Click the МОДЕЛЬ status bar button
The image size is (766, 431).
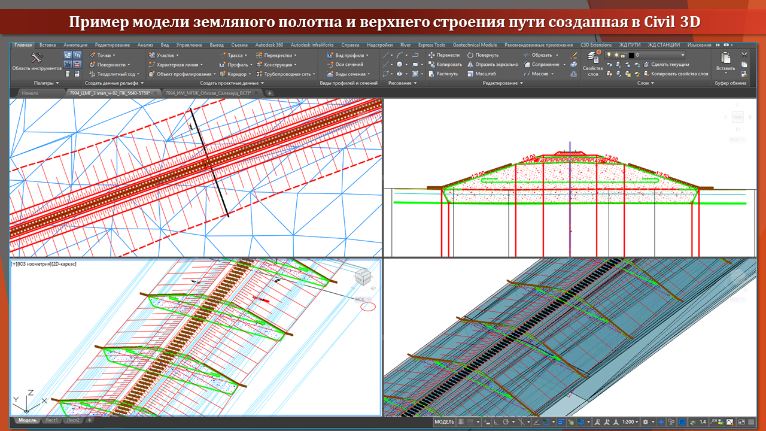pos(444,421)
